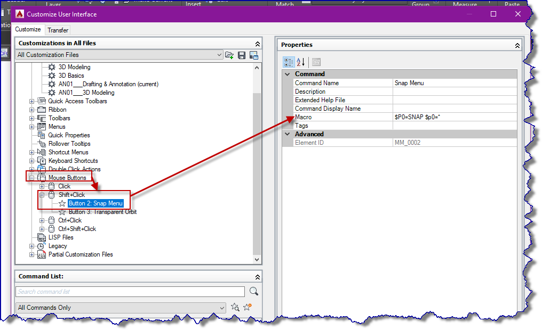This screenshot has width=542, height=330.
Task: Edit the Command Name value Snap Menu
Action: click(x=455, y=83)
